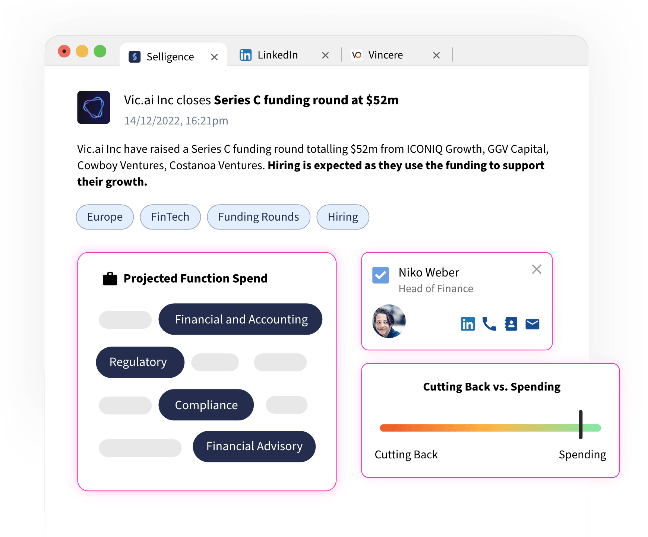
Task: Select the Financial Advisory function pill
Action: click(x=254, y=446)
